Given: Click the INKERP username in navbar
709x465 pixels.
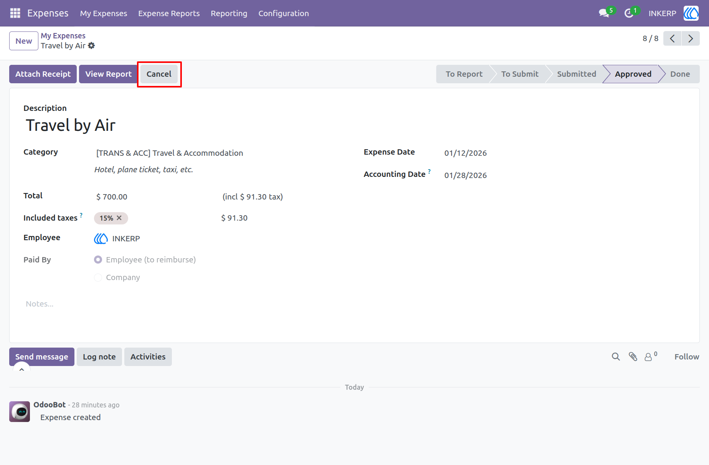Looking at the screenshot, I should click(662, 13).
